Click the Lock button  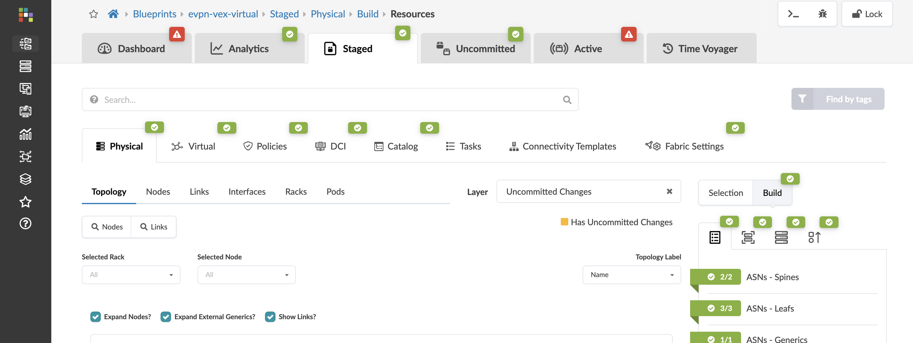[x=867, y=14]
